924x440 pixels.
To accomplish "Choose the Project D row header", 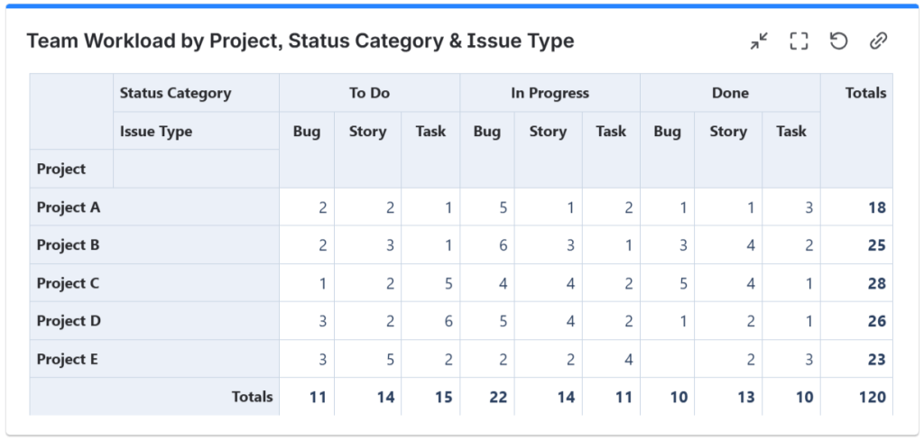I will pos(69,321).
